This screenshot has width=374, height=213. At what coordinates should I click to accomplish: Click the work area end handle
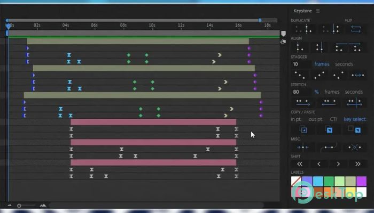(260, 20)
